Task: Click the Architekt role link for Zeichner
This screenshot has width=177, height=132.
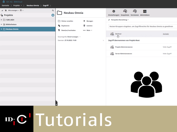Action: pos(166,34)
